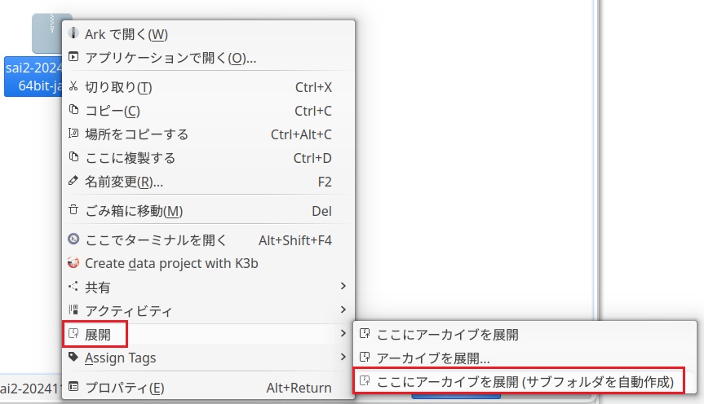Click the tag icon beside Assign Tags

click(x=74, y=358)
